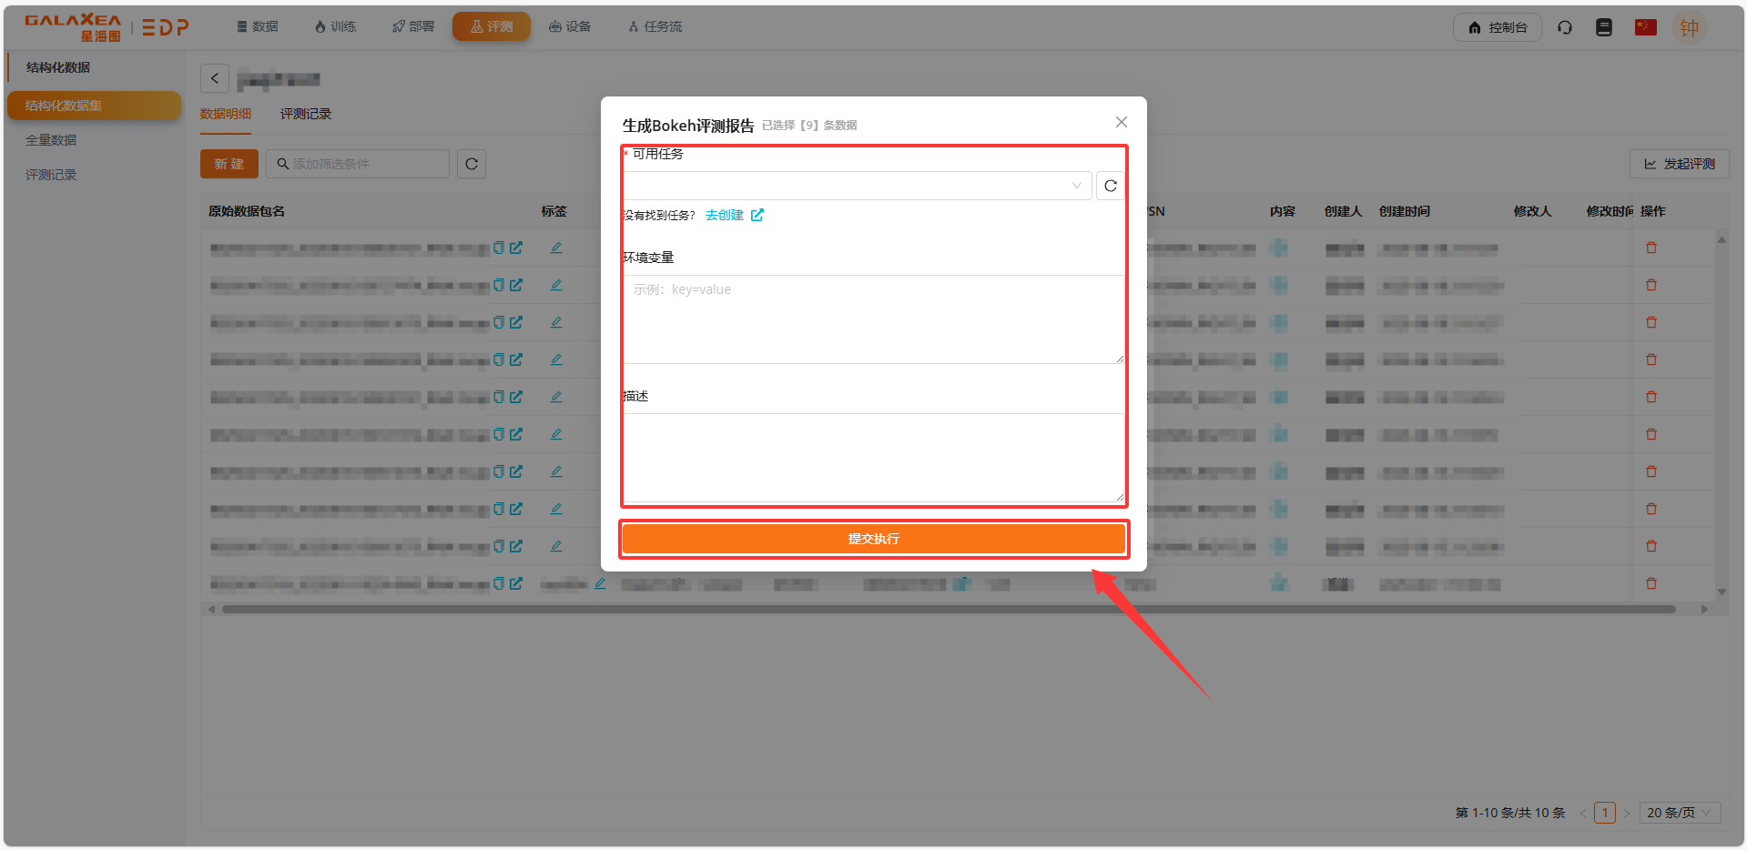
Task: Click the refresh icon beside the task dropdown
Action: point(1110,187)
